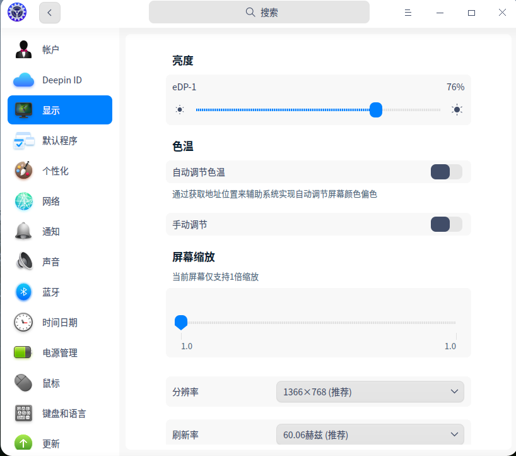Image resolution: width=516 pixels, height=456 pixels.
Task: Click the 帐户 user avatar icon
Action: click(x=24, y=49)
